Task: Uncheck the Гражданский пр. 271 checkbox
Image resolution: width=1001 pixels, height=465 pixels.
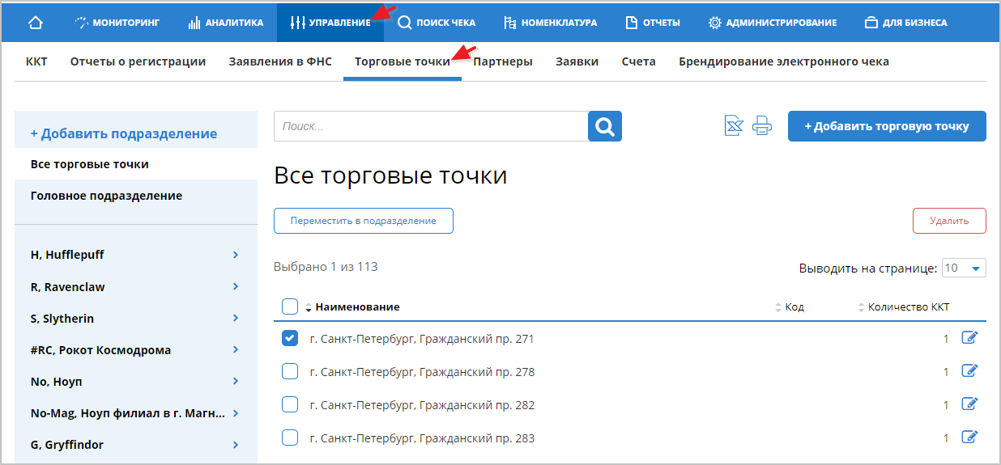Action: click(x=290, y=339)
